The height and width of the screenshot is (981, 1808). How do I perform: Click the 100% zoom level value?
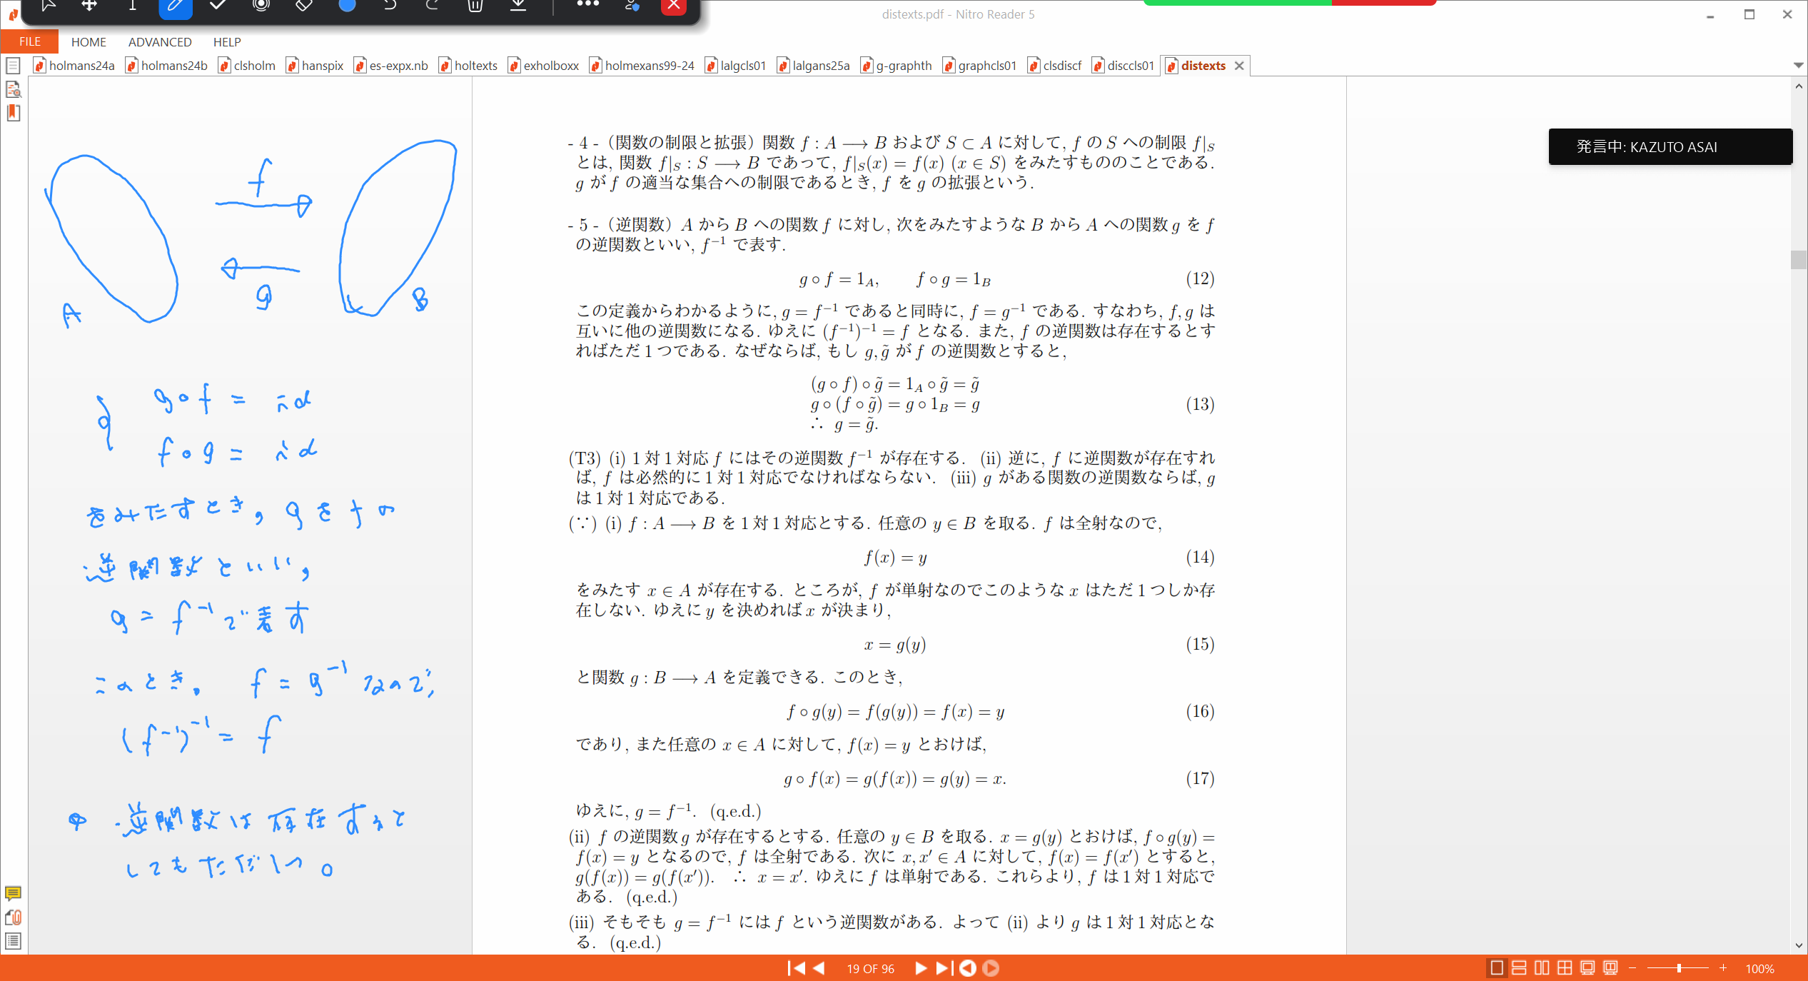(1759, 969)
